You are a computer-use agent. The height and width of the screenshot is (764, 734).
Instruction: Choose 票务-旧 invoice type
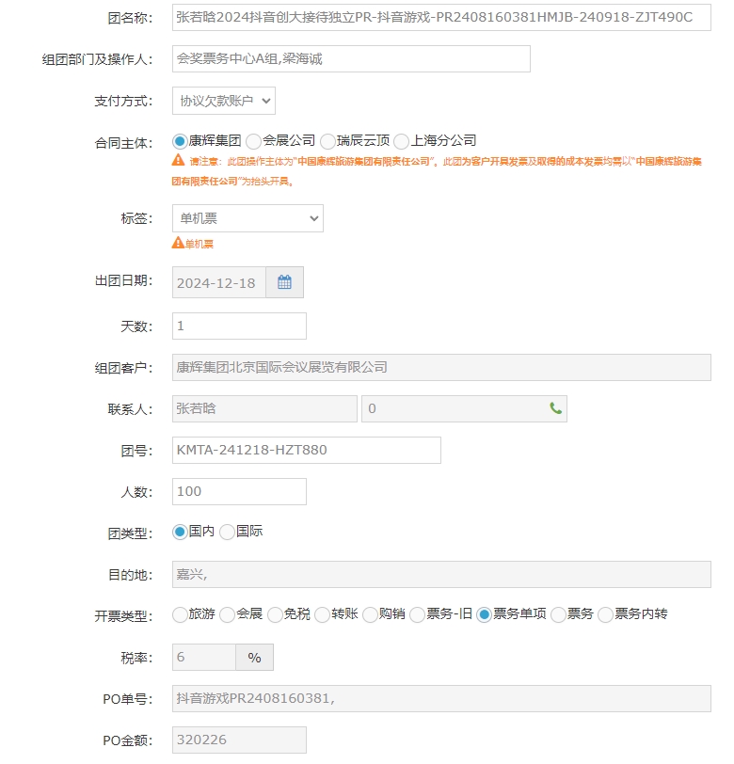(418, 615)
